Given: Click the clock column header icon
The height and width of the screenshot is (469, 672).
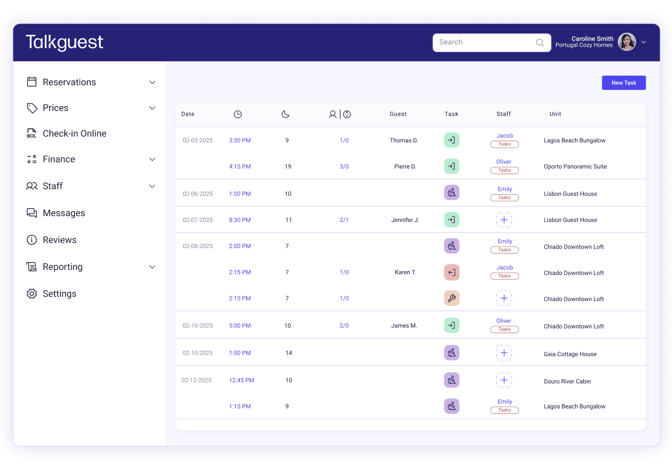Looking at the screenshot, I should pyautogui.click(x=238, y=114).
